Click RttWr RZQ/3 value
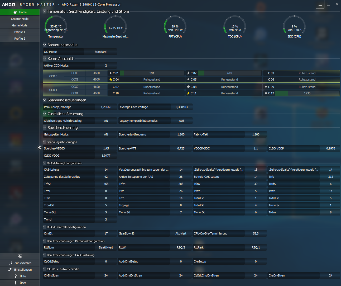The height and width of the screenshot is (286, 341). [181, 247]
